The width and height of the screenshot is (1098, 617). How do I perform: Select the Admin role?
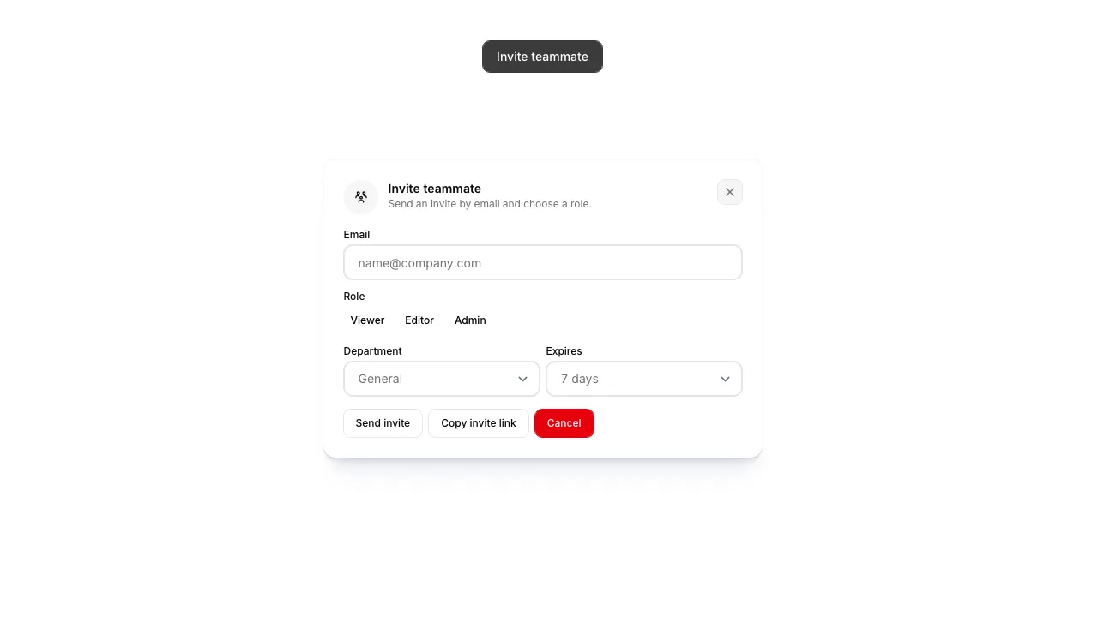pos(470,320)
